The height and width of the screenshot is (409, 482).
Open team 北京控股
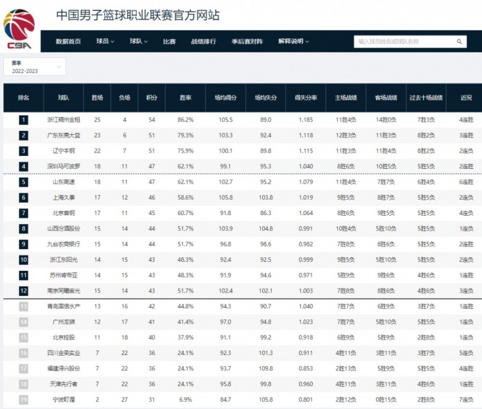(64, 338)
